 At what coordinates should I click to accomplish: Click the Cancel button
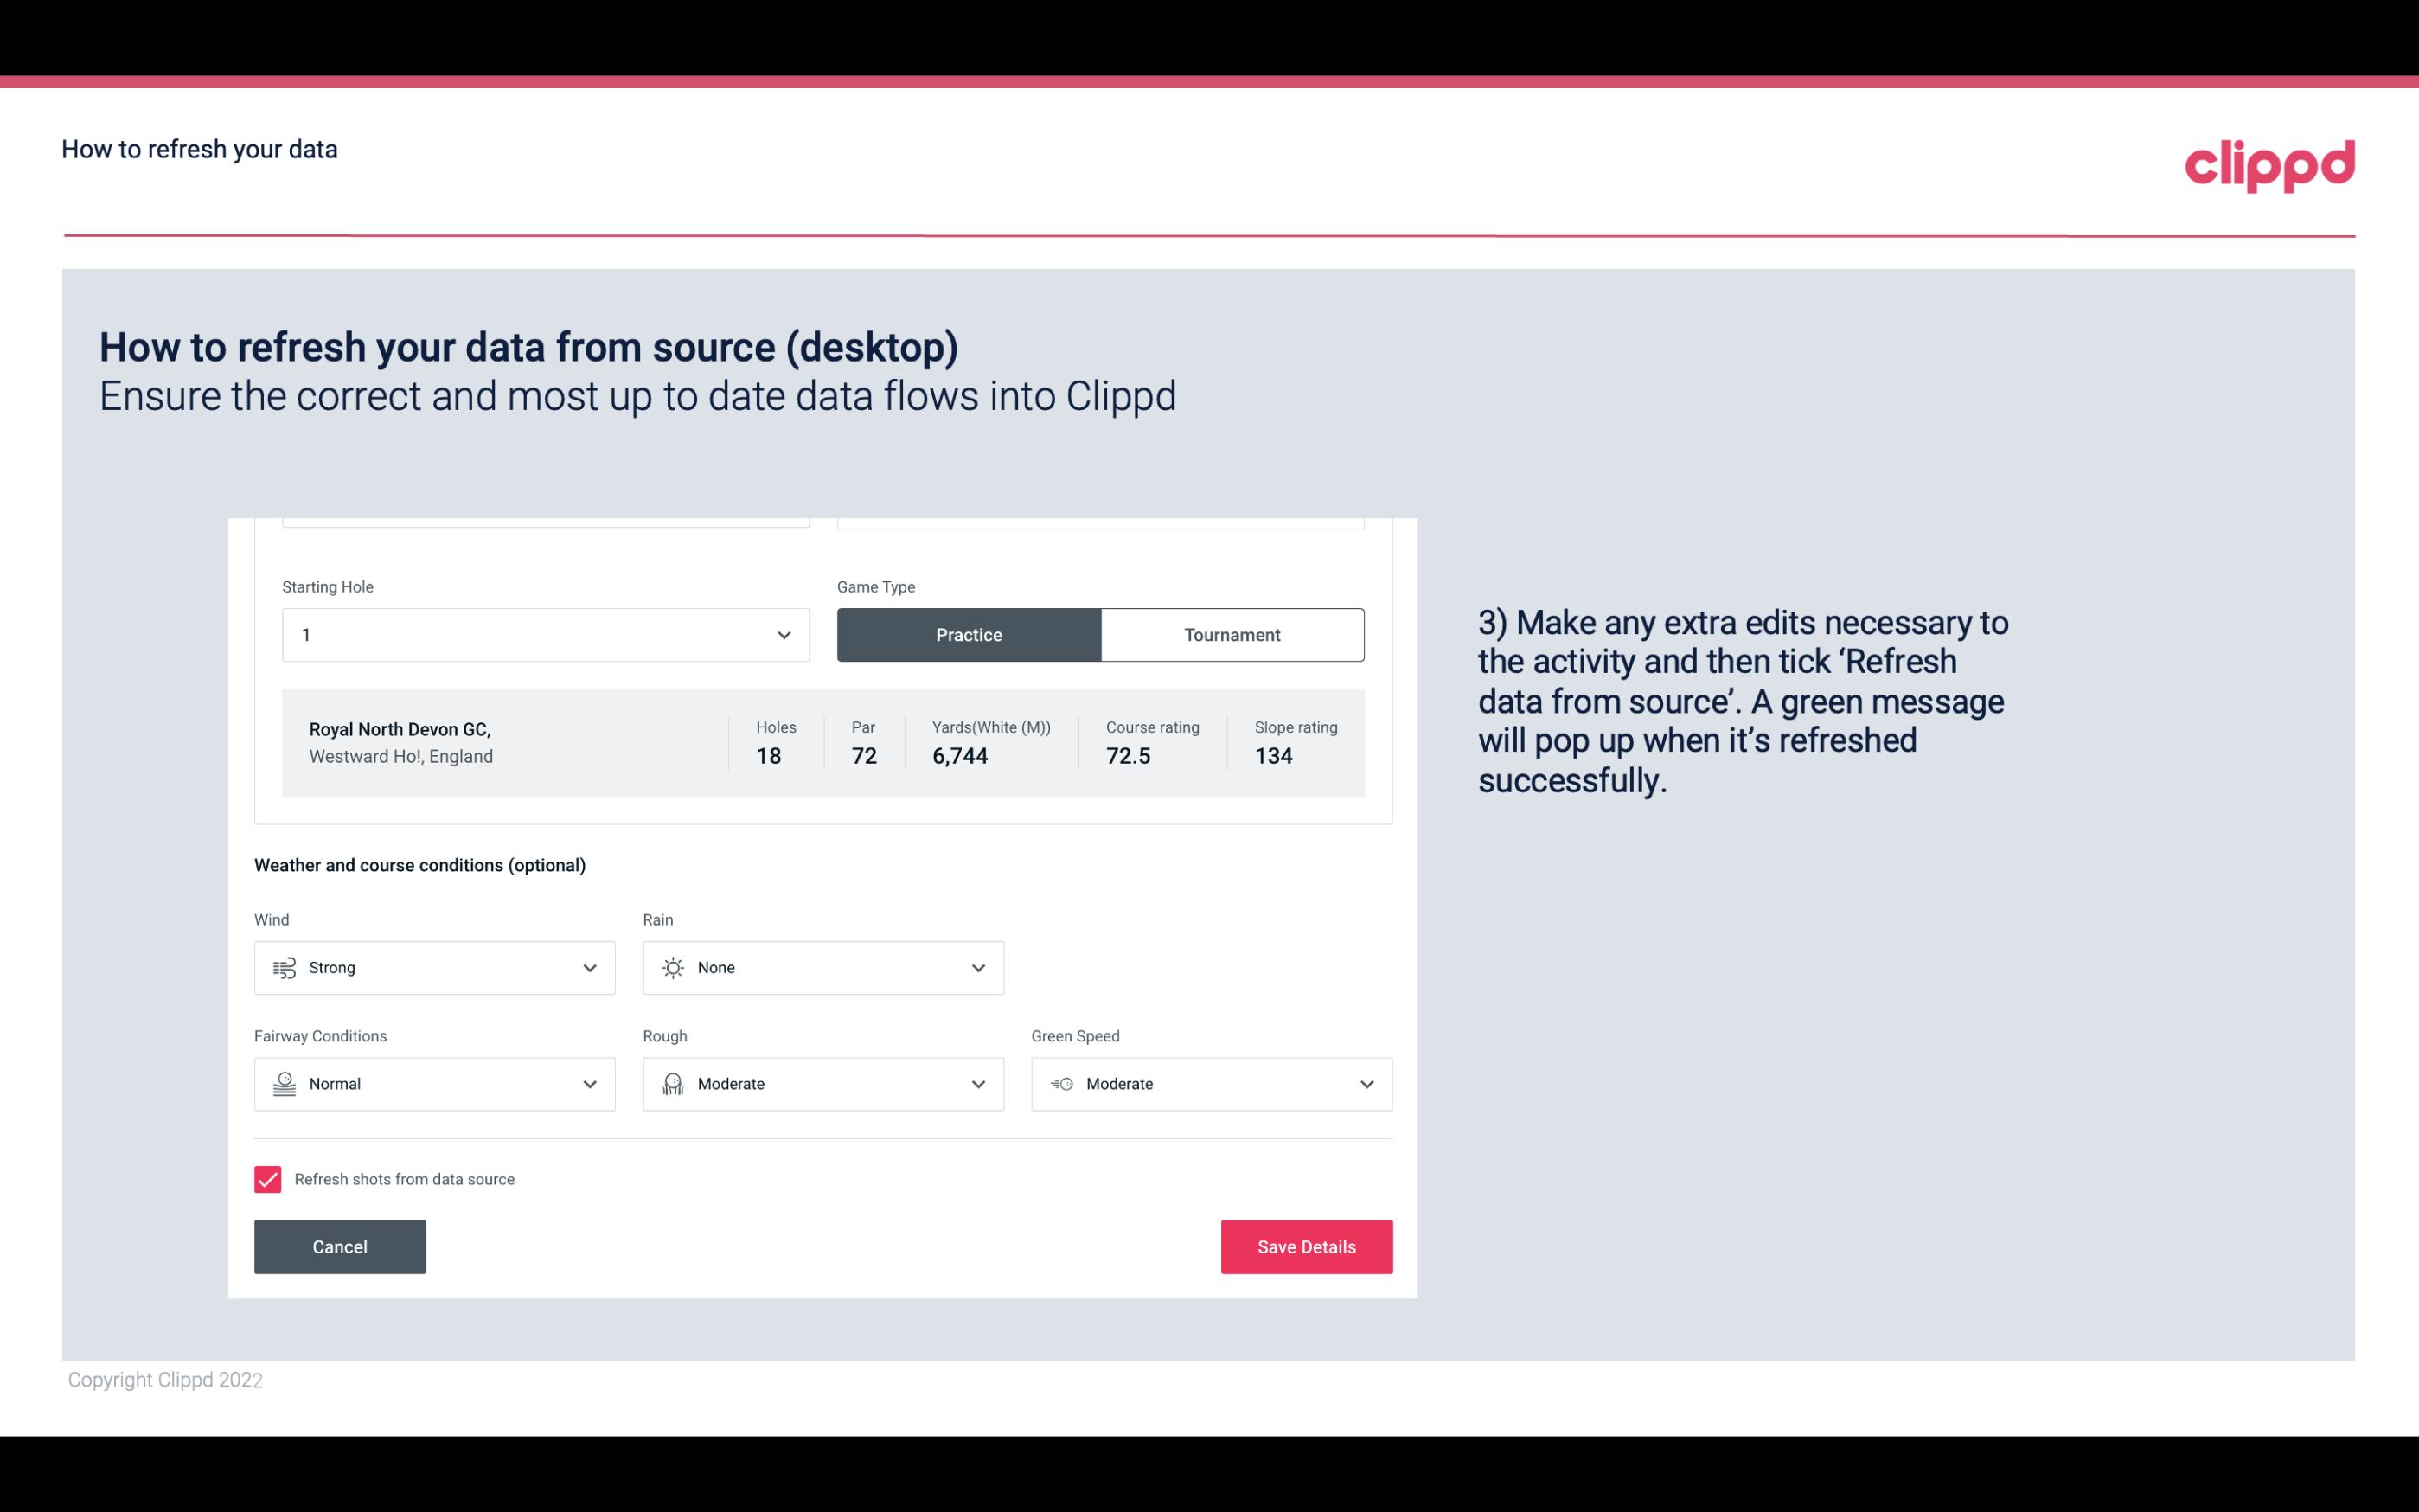340,1247
